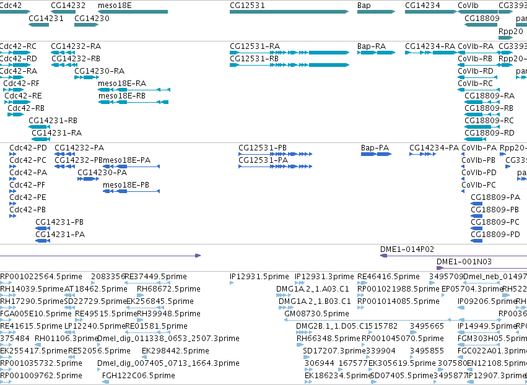
Task: Click the EK298442.5prime EST label
Action: click(175, 351)
